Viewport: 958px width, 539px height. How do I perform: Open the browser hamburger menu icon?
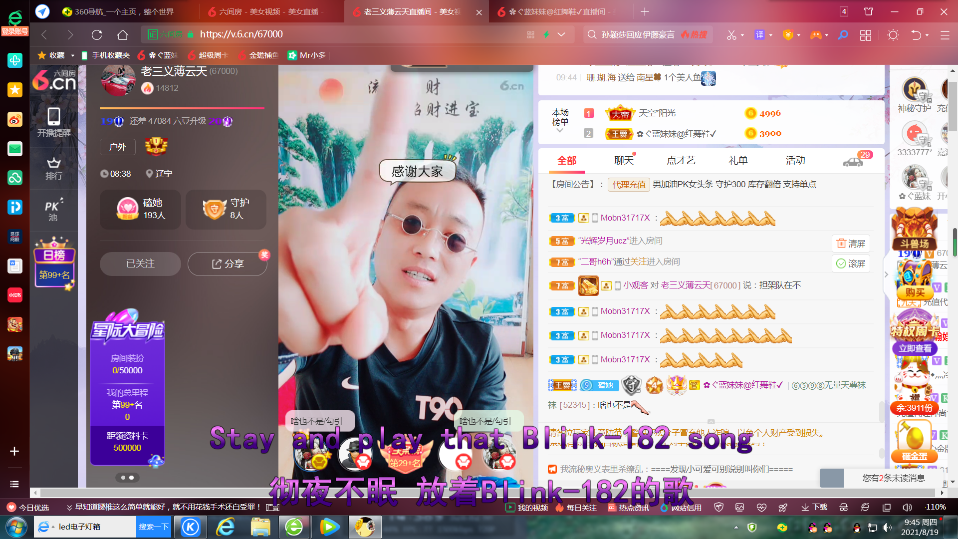945,35
